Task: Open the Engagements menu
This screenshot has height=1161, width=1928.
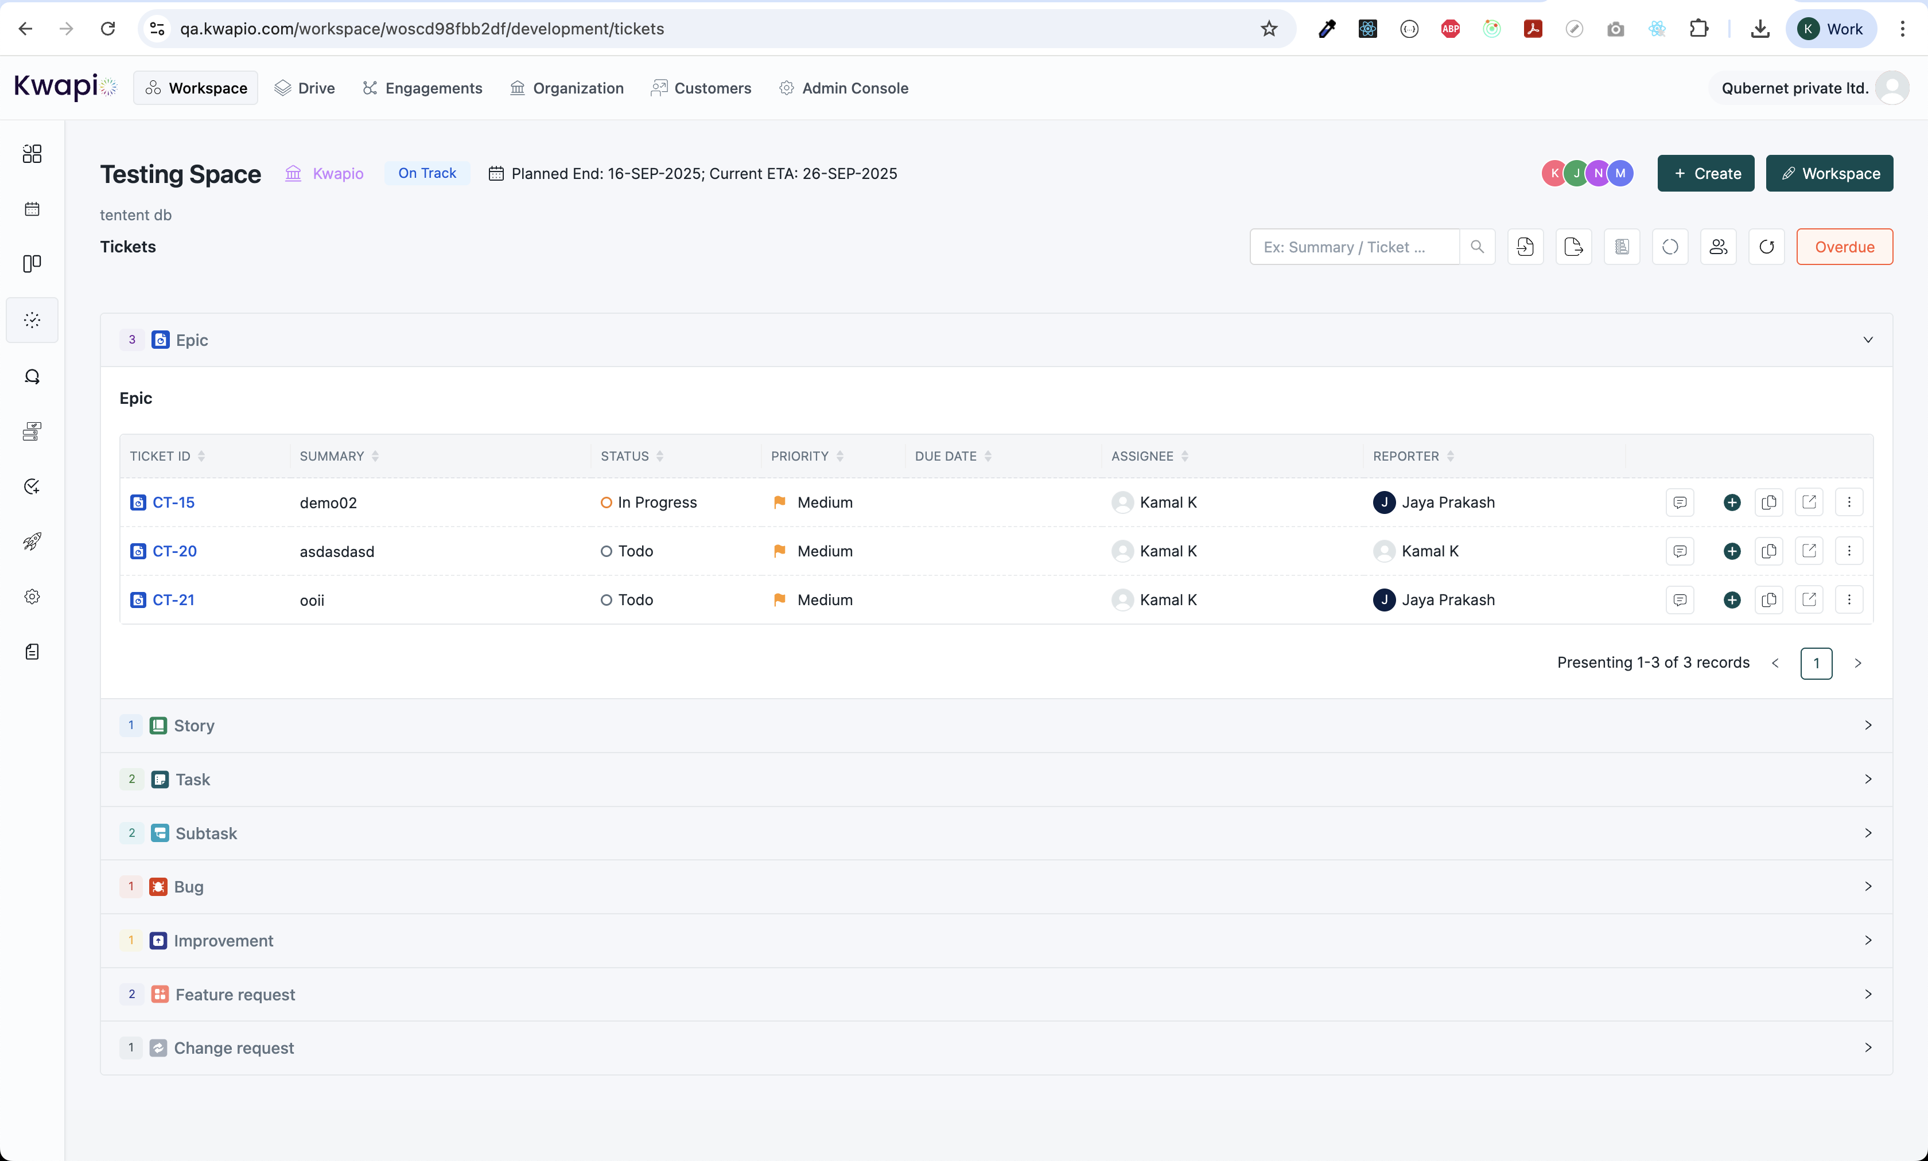Action: pos(422,88)
